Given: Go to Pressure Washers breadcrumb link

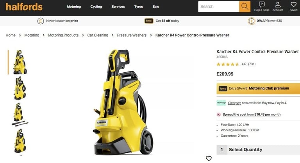Looking at the screenshot, I should (132, 35).
